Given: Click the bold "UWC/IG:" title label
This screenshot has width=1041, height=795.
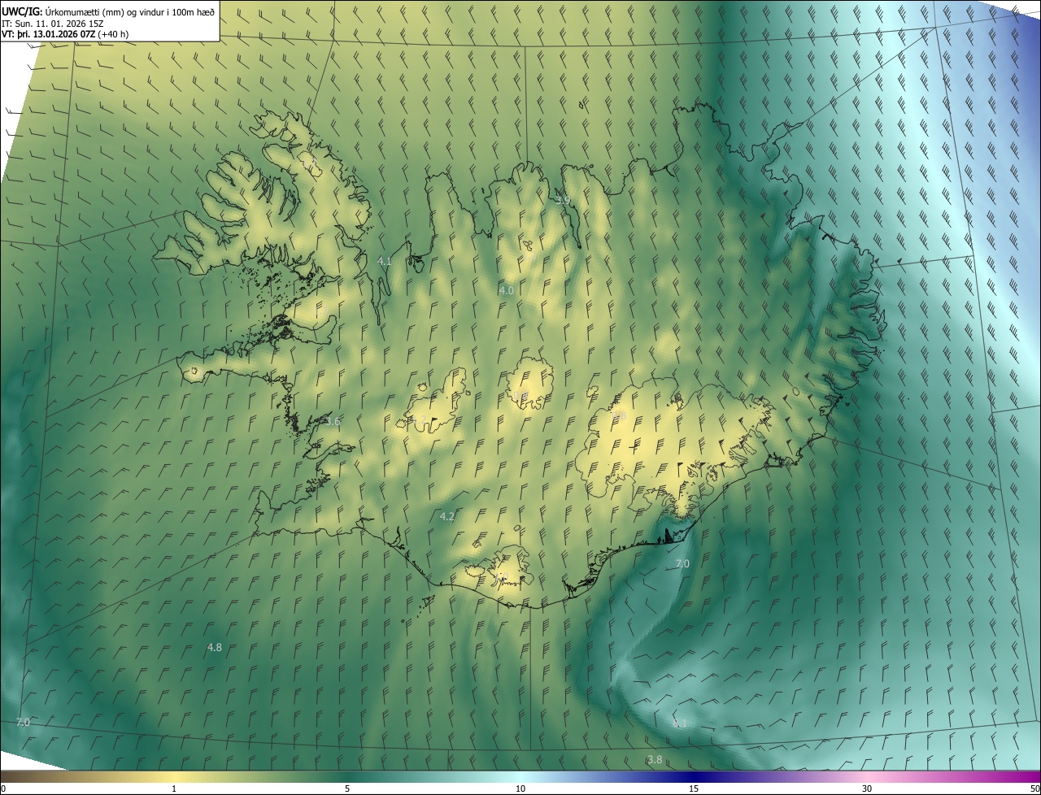Looking at the screenshot, I should click(22, 11).
